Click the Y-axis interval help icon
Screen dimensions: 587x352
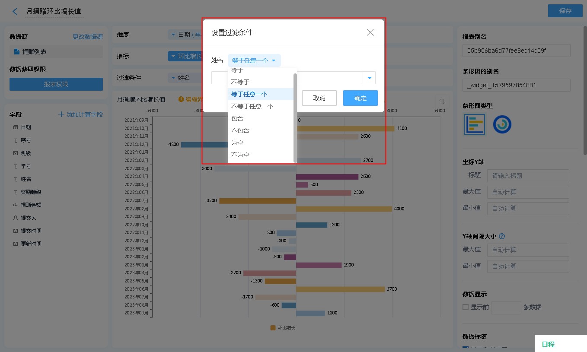502,236
